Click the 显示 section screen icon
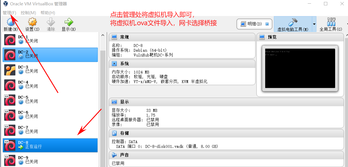The image size is (348, 167). [114, 102]
